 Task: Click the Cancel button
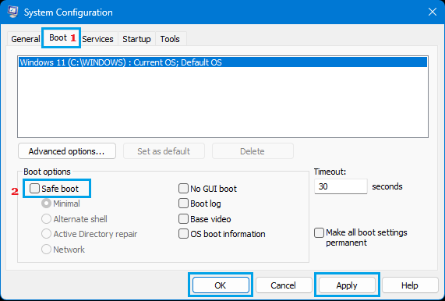(x=283, y=285)
